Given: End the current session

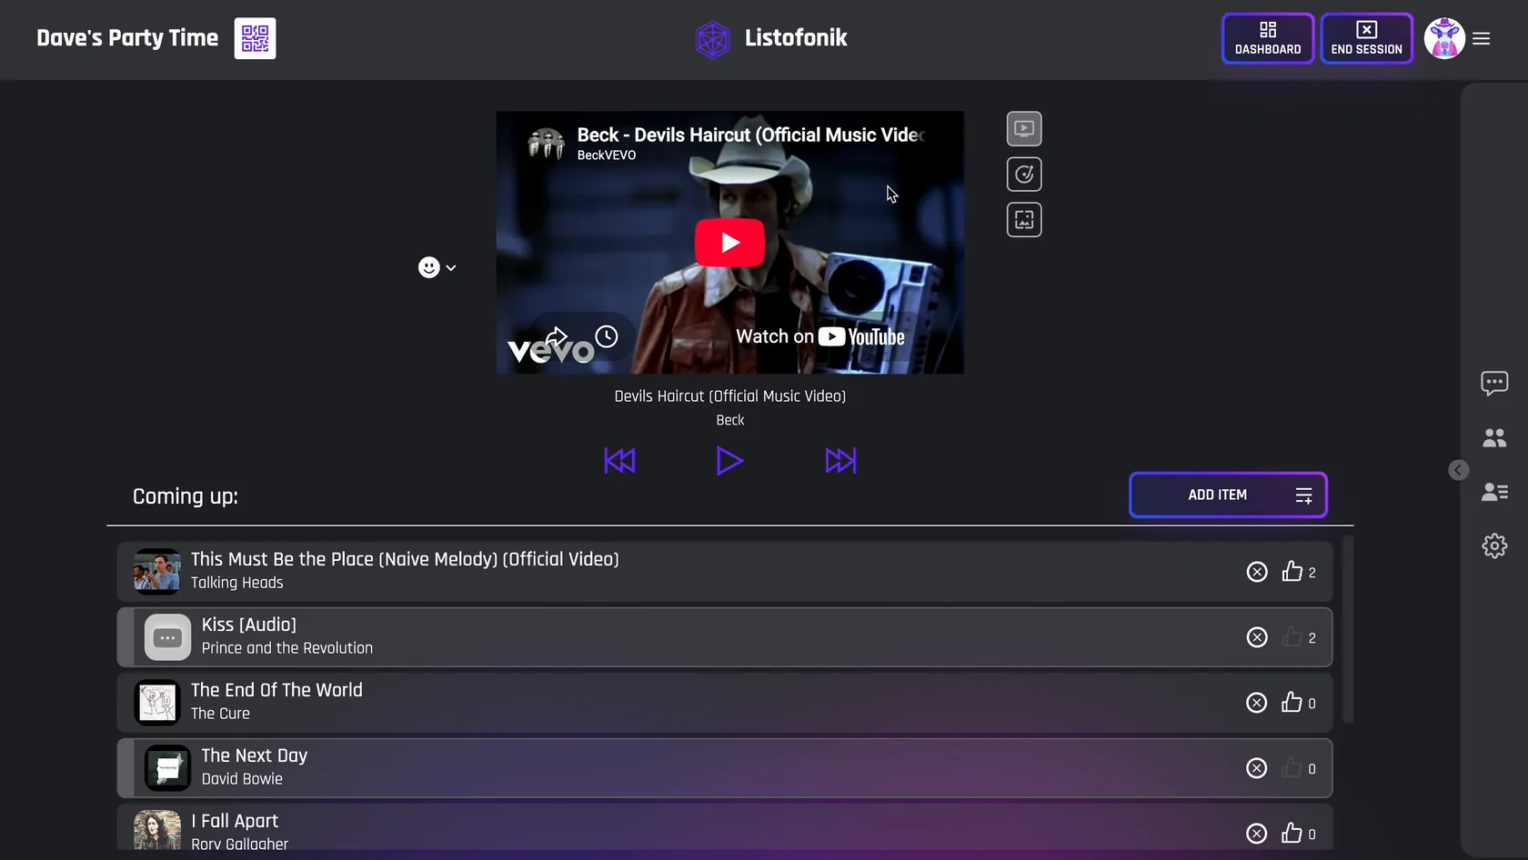Looking at the screenshot, I should (x=1366, y=38).
